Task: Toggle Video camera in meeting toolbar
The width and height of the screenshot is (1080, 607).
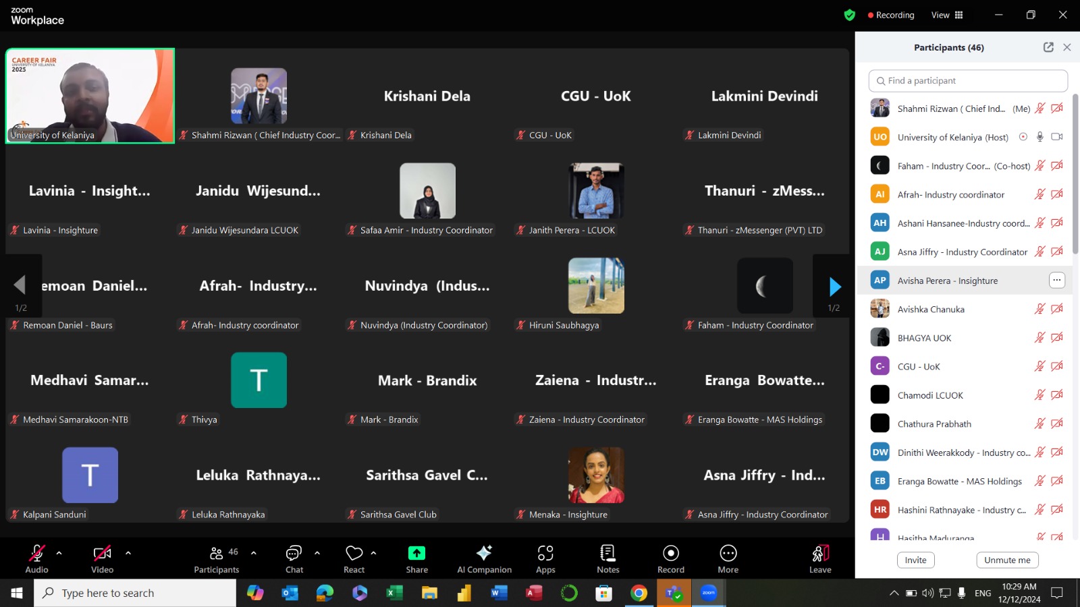Action: tap(103, 559)
